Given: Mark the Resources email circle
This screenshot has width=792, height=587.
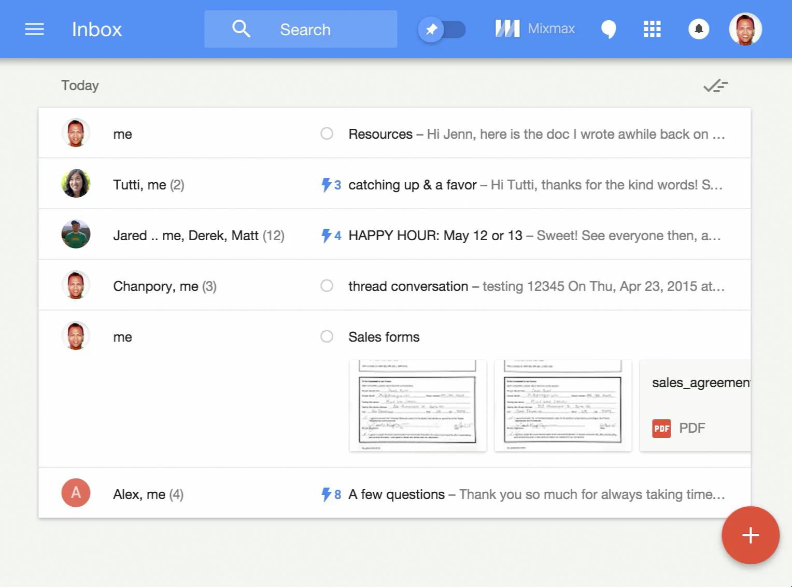Looking at the screenshot, I should point(327,134).
